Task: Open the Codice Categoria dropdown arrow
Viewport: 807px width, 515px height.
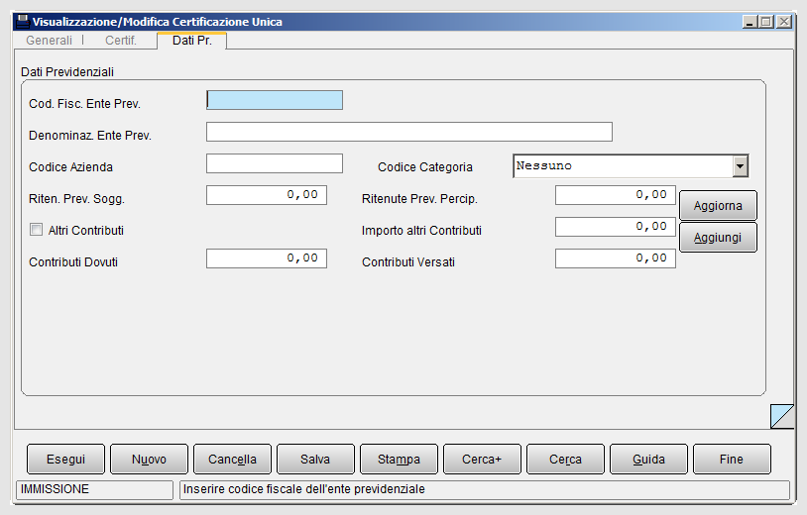Action: tap(741, 166)
